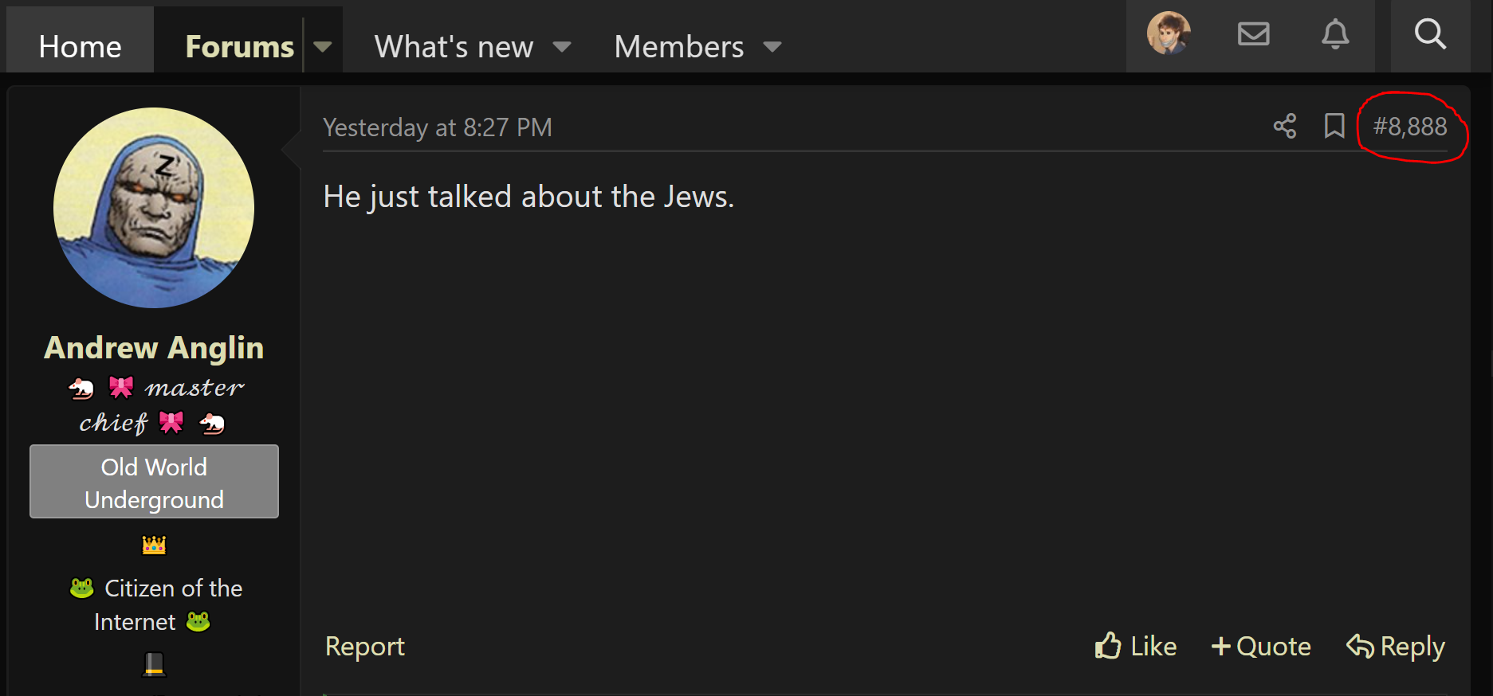Click the poster's username link
Viewport: 1493px width, 696px height.
(154, 348)
